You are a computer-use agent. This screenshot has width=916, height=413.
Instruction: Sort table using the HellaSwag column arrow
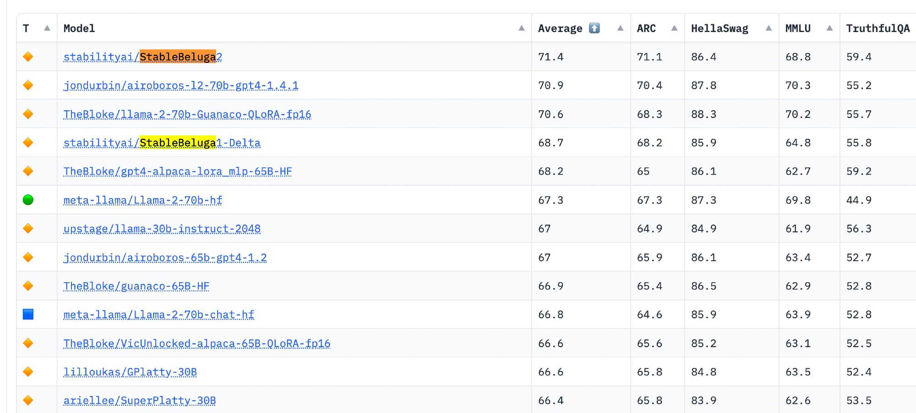769,28
